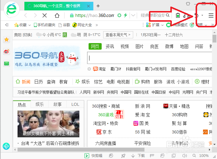Expand the undo-close dropdown arrow in the toolbar
217x159 pixels.
pos(202,15)
